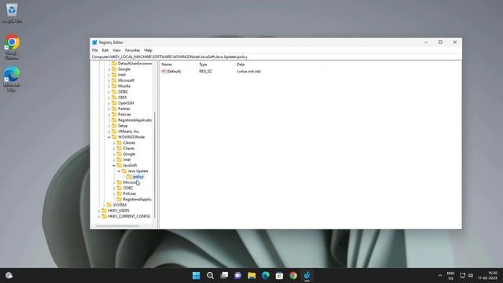The width and height of the screenshot is (503, 283).
Task: Open the weather widget on taskbar
Action: [x=9, y=276]
